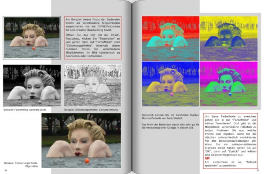Click the oil painting example image
The image size is (264, 174).
click(x=81, y=141)
